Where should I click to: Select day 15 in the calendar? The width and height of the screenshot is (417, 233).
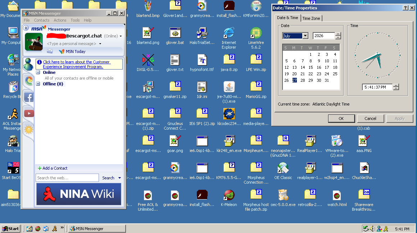tap(311, 67)
